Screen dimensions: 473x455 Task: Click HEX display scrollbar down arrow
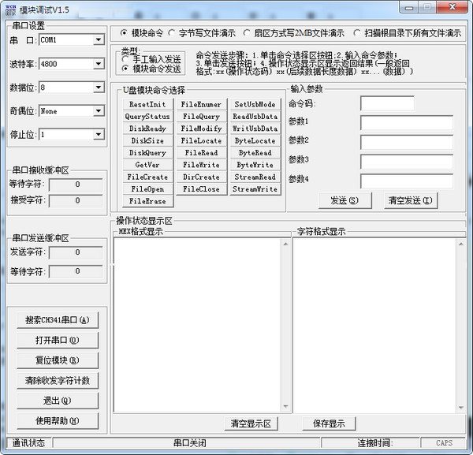pos(285,407)
